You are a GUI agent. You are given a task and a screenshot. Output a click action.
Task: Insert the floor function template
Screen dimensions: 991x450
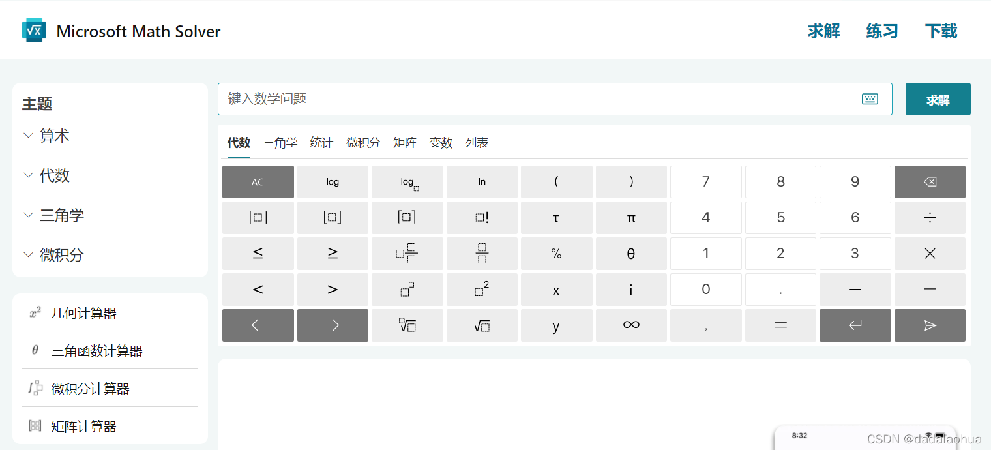[333, 218]
